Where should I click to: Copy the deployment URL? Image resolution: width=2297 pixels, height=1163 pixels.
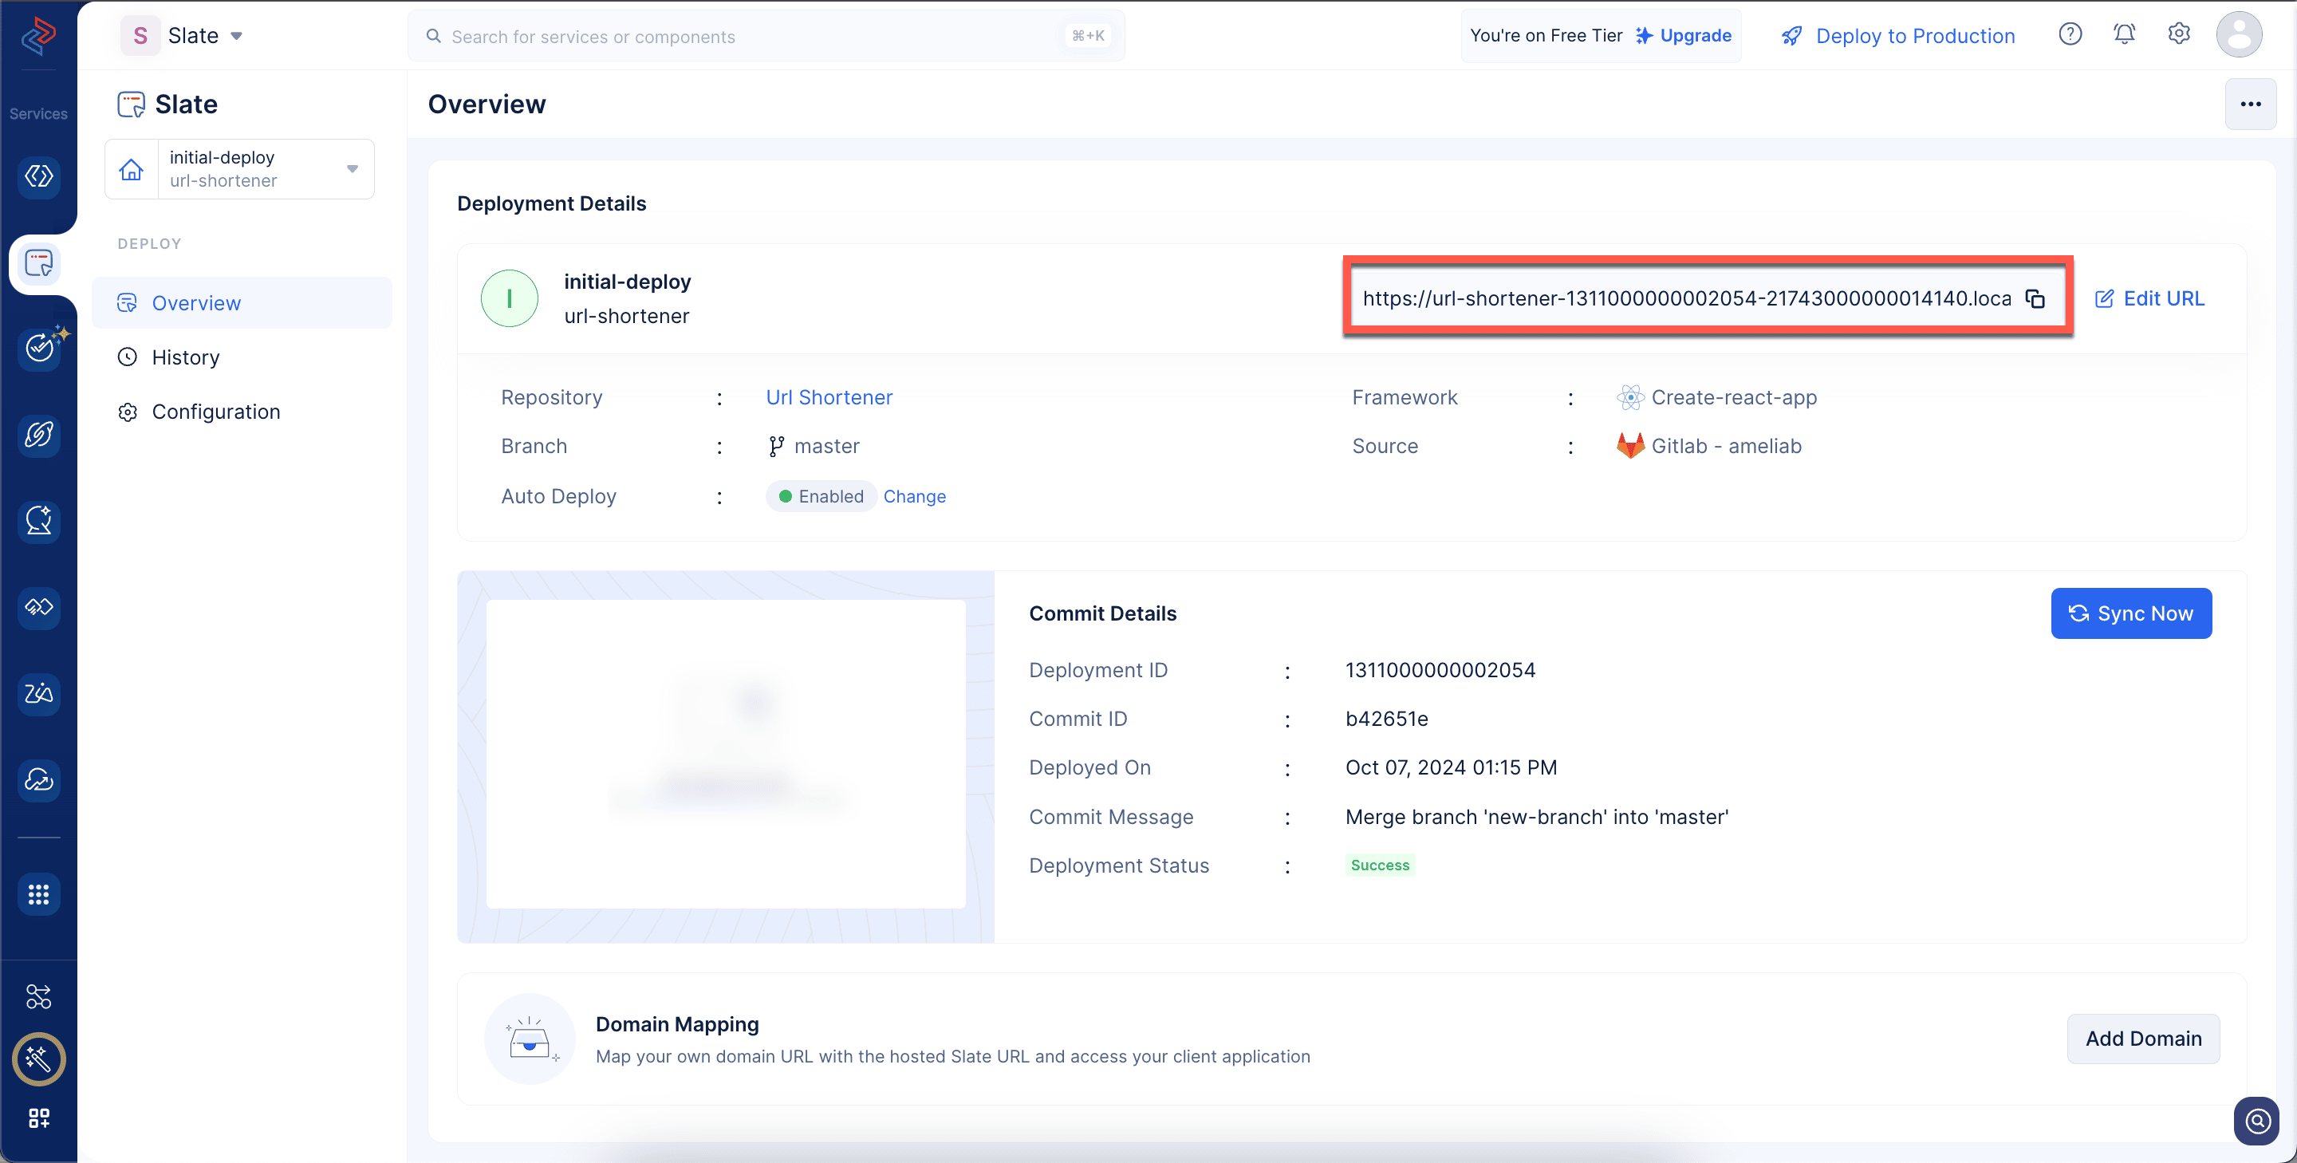(2035, 299)
